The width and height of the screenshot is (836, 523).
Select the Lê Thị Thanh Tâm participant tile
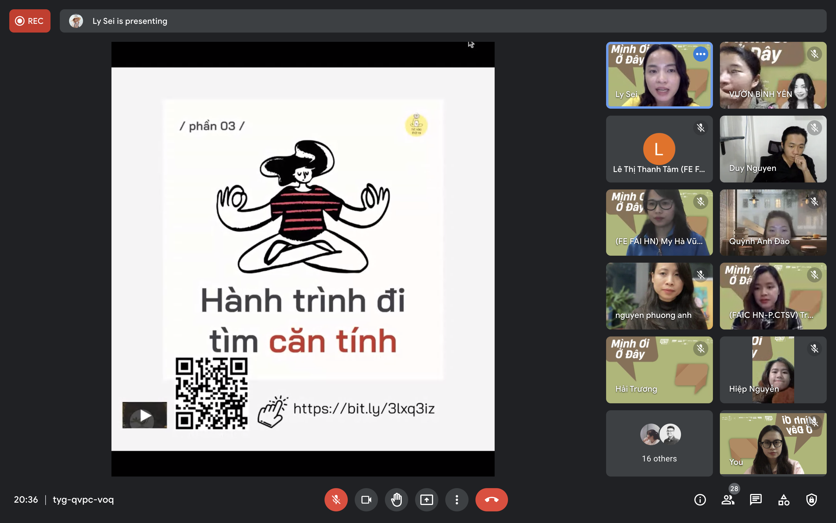659,149
